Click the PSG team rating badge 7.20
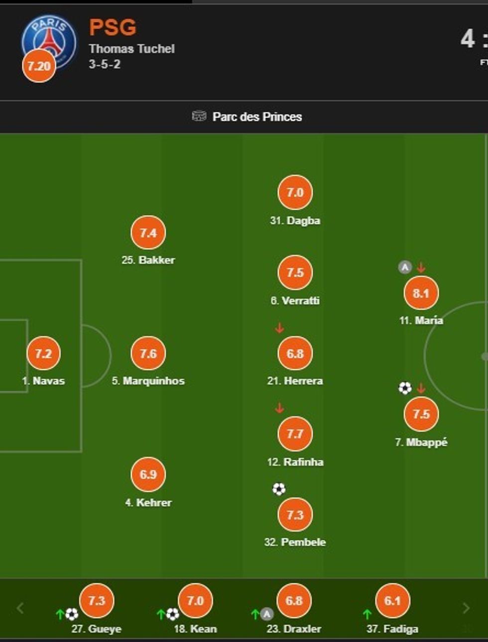This screenshot has width=488, height=642. (x=39, y=66)
